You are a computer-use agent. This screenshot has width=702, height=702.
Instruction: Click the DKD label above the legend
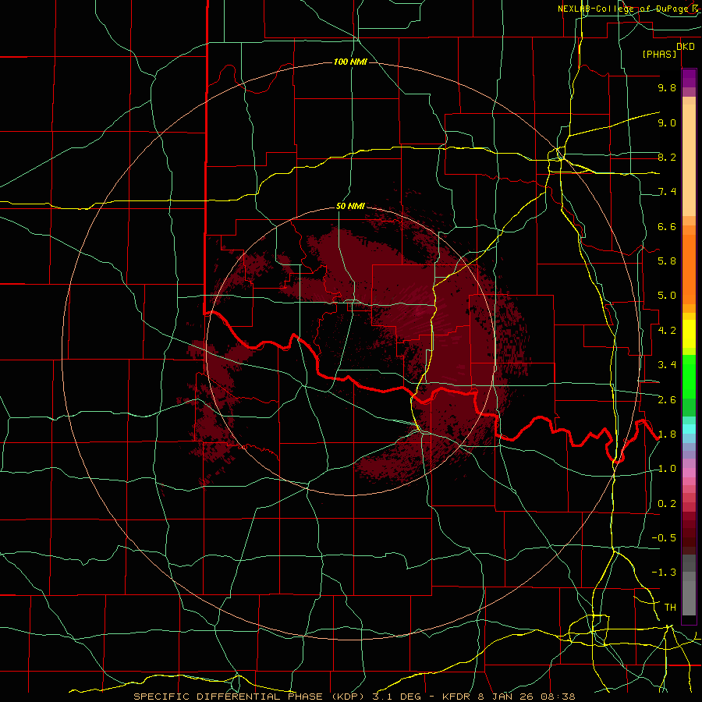[x=686, y=47]
